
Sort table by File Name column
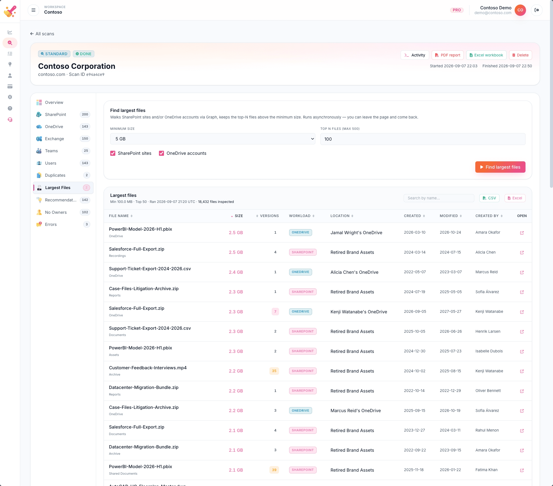(121, 216)
